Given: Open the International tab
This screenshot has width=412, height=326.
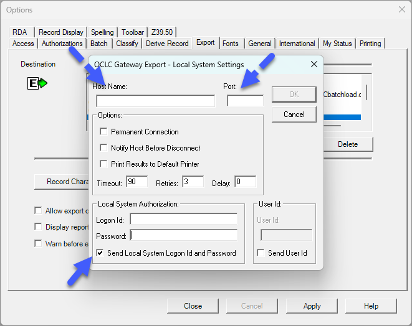Looking at the screenshot, I should coord(297,44).
